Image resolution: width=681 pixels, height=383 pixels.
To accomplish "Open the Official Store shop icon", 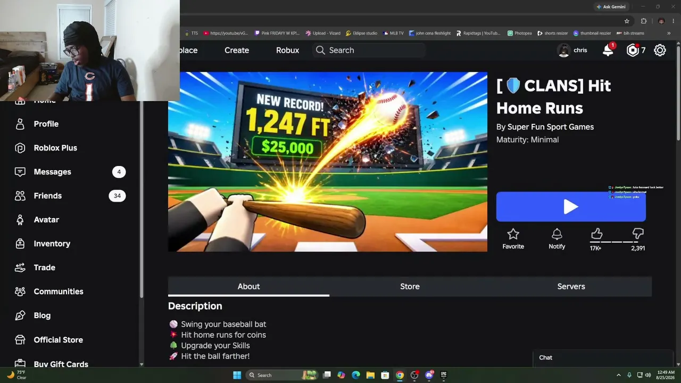I will click(20, 340).
